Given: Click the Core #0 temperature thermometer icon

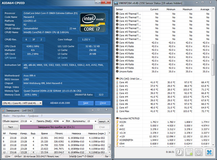Looking at the screenshot, I should (117, 82).
